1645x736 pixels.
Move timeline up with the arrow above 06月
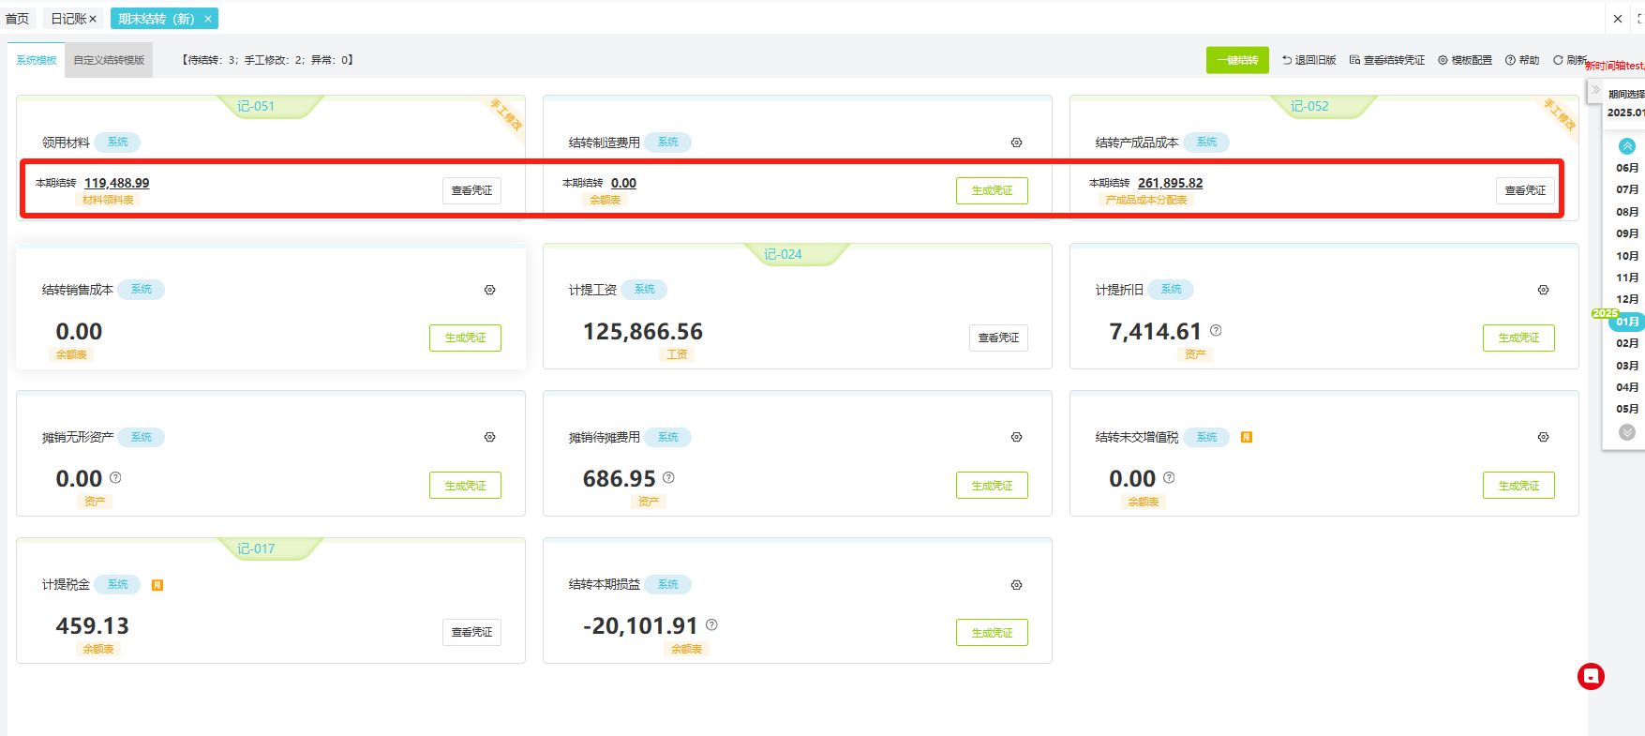1627,146
